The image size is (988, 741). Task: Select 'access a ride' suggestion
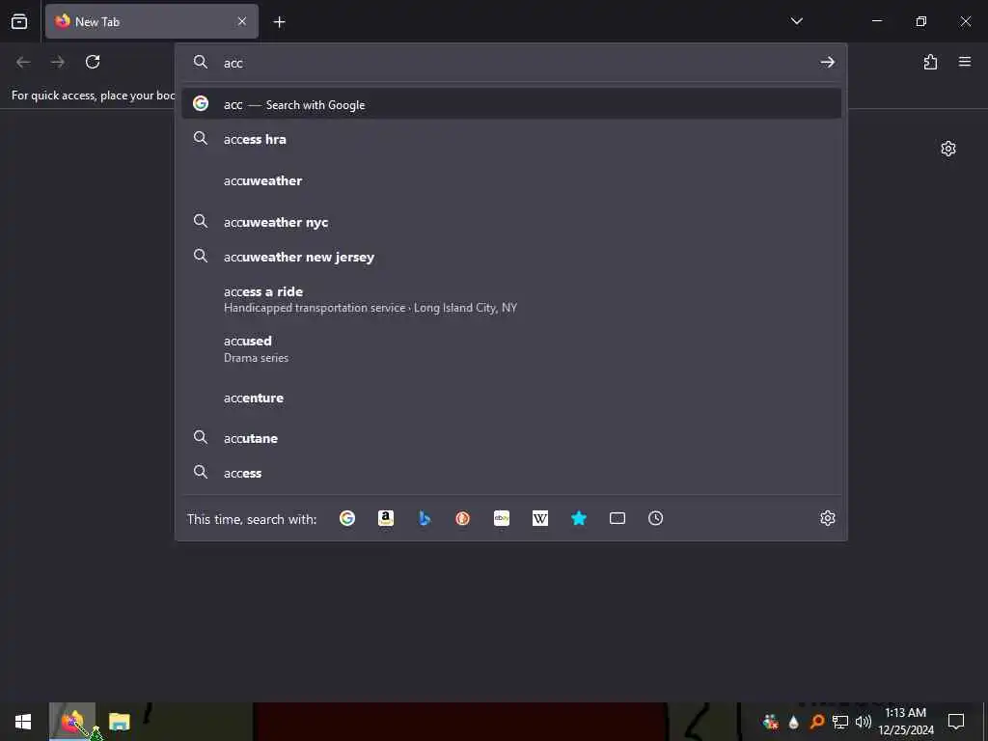(511, 299)
